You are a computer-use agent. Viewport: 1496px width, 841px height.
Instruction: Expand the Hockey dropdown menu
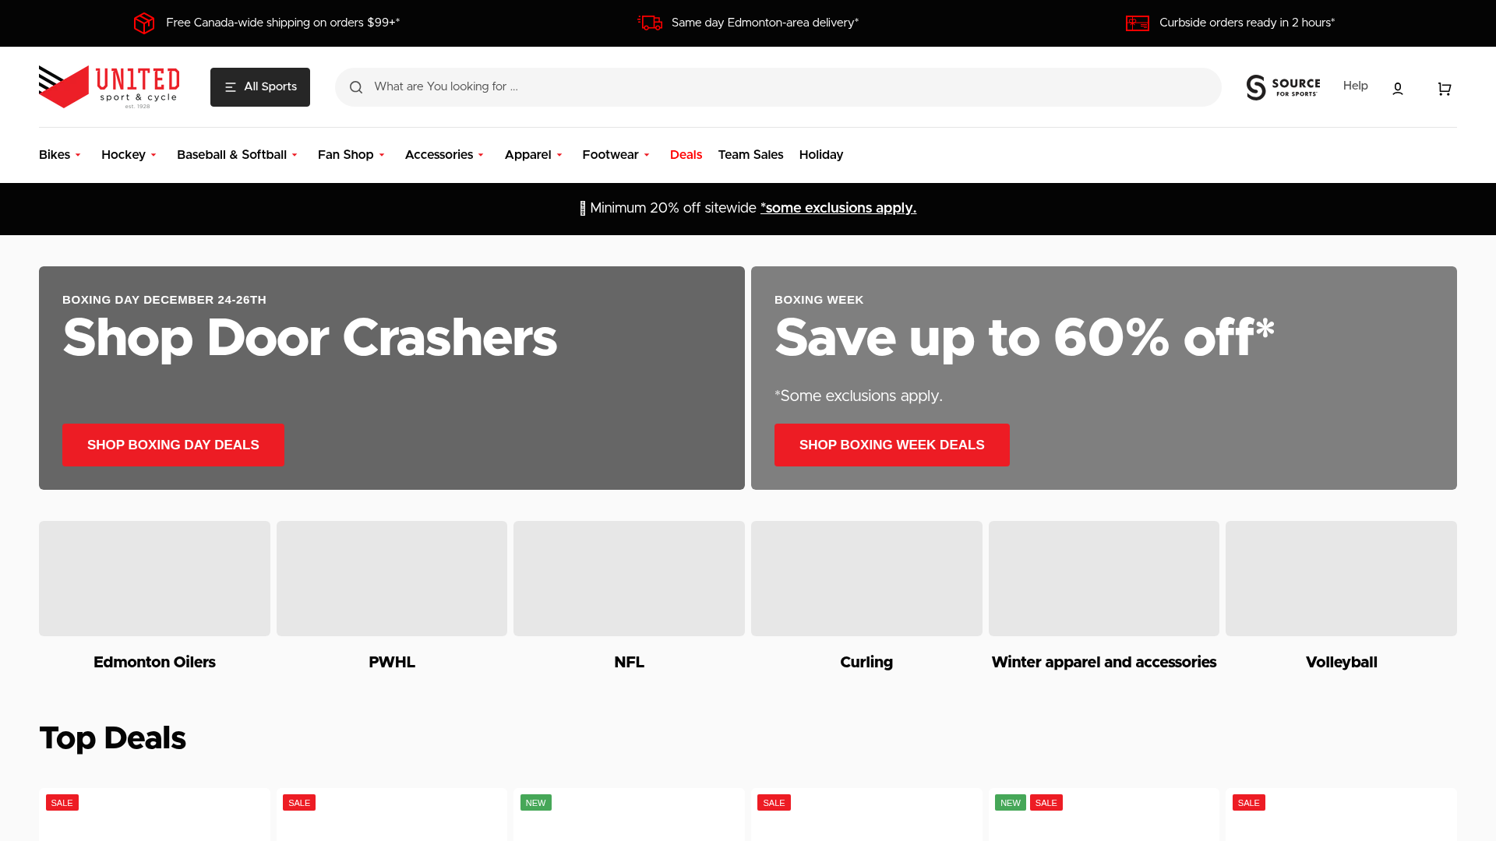pyautogui.click(x=129, y=155)
